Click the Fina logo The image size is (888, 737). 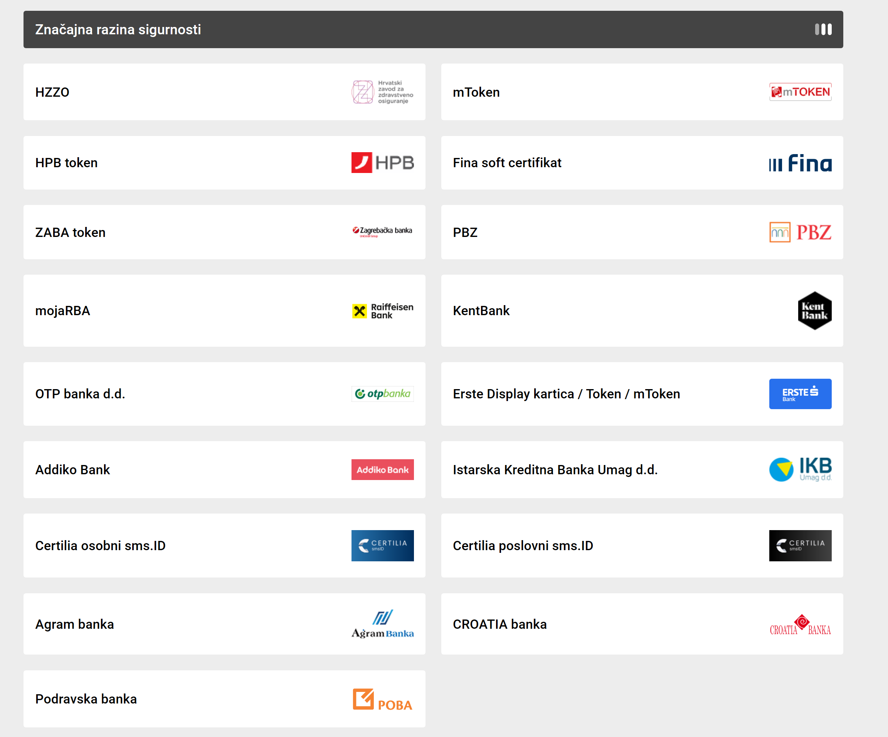click(800, 163)
